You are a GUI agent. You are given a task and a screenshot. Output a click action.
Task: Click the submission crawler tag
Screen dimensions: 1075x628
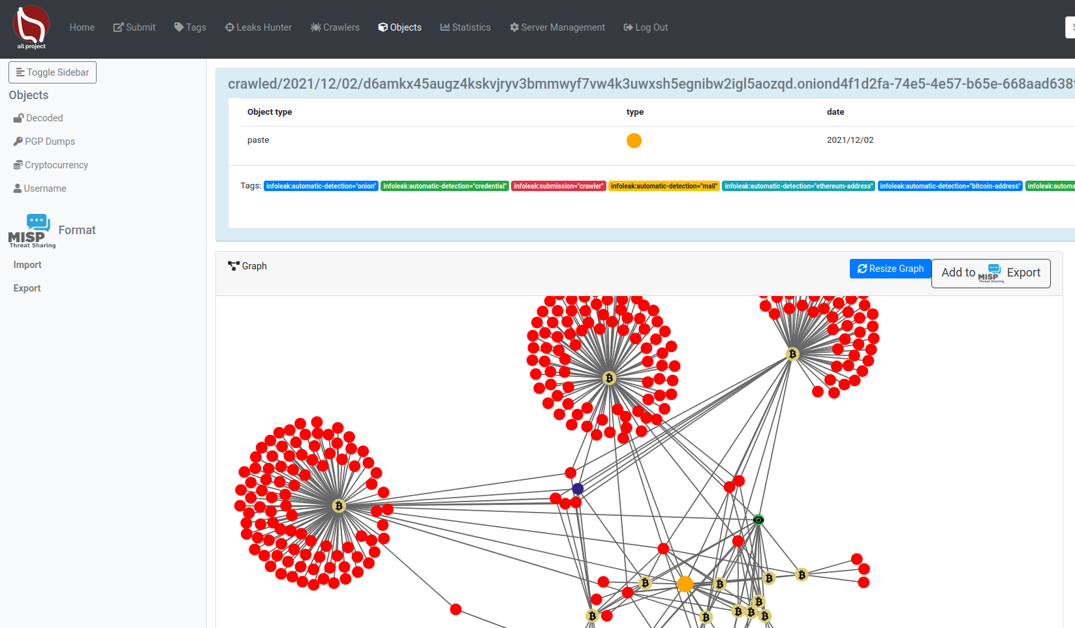pyautogui.click(x=559, y=187)
